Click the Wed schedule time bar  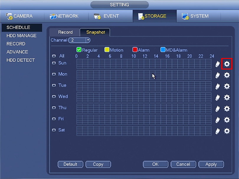[x=144, y=97]
